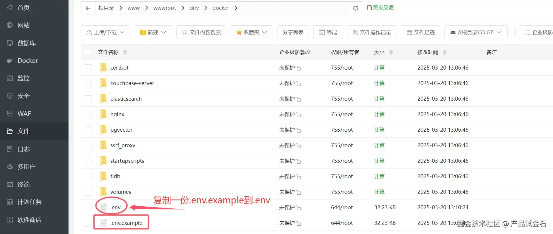The height and width of the screenshot is (234, 553).
Task: Expand chevron after docker in breadcrumb
Action: 236,8
